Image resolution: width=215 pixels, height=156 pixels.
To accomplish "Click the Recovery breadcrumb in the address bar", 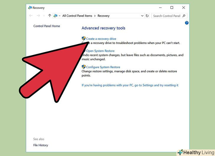I will pos(104,16).
